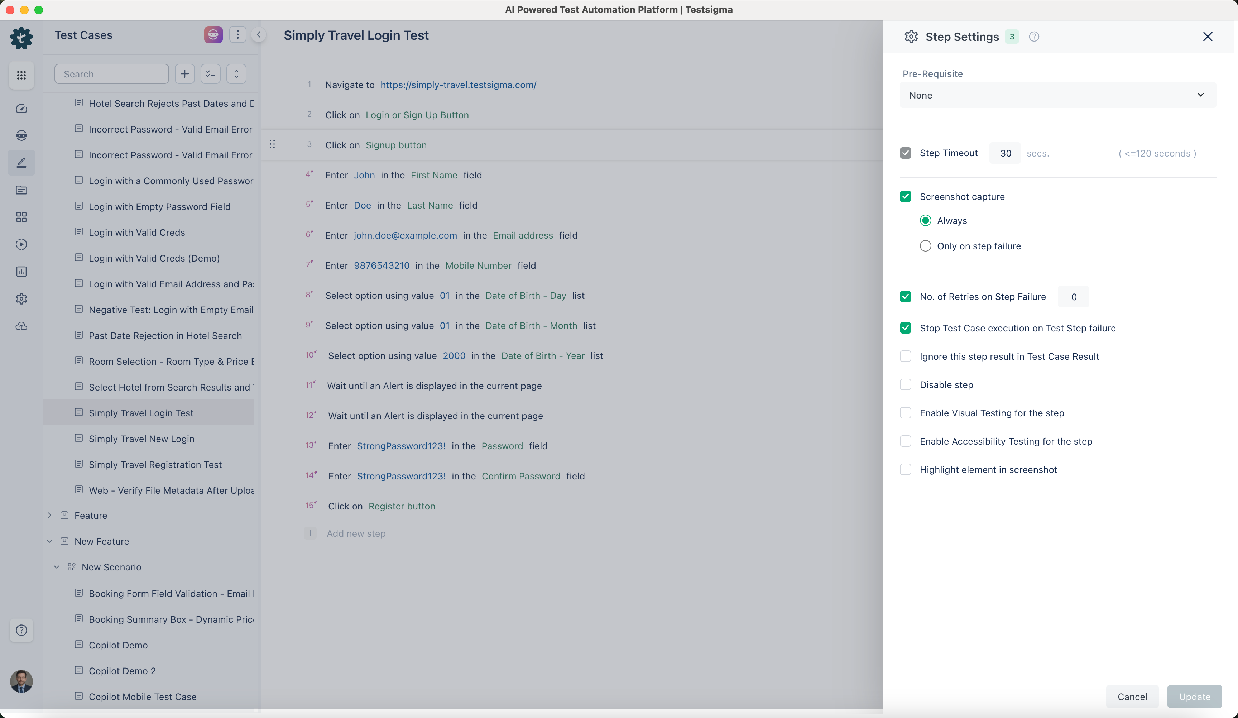
Task: Collapse the New Feature folder
Action: (50, 541)
